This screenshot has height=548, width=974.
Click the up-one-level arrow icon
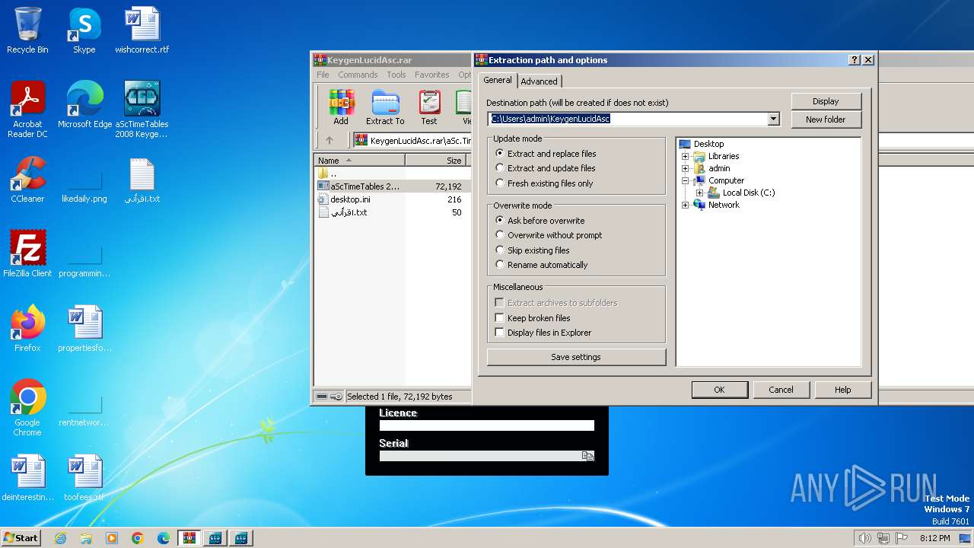point(329,140)
